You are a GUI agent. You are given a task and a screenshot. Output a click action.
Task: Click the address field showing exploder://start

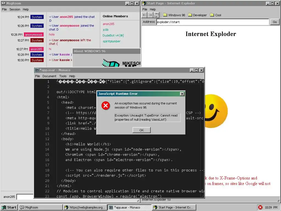[213, 22]
